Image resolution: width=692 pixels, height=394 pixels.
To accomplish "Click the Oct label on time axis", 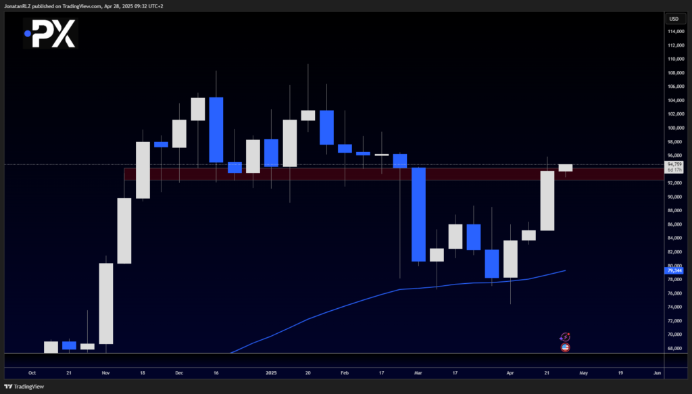I will tap(32, 373).
